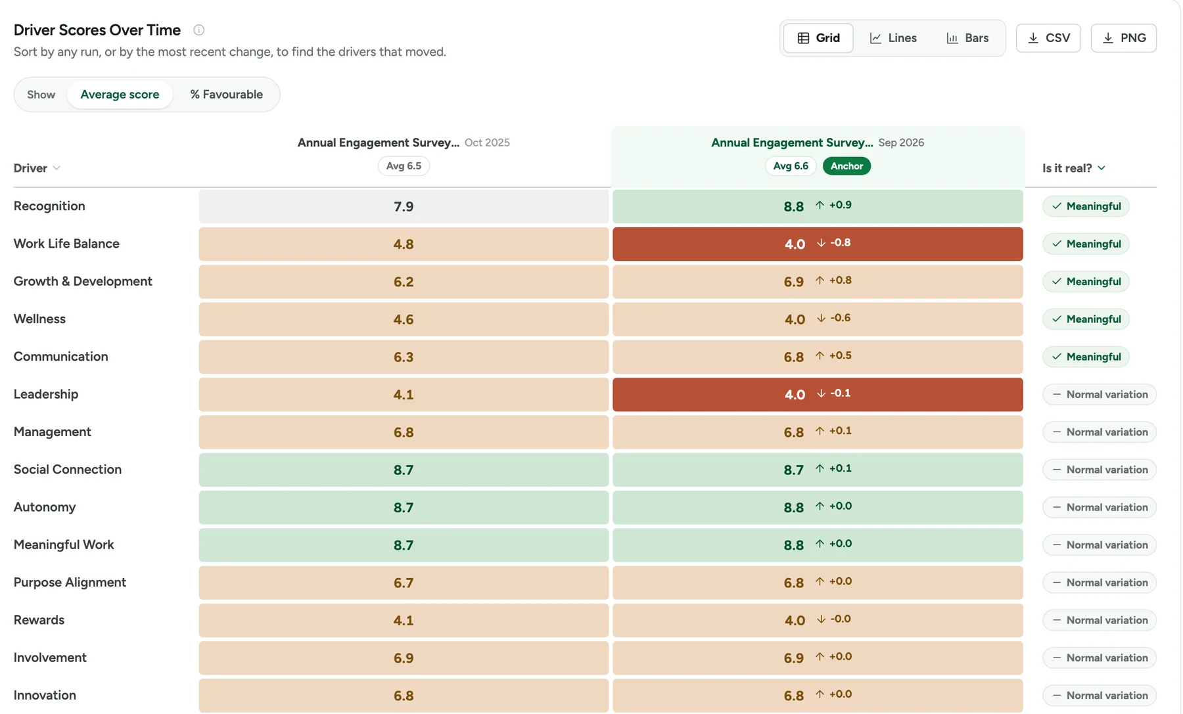Click the Meaningful badge for Growth & Development
Viewport: 1183px width, 714px height.
(1086, 281)
